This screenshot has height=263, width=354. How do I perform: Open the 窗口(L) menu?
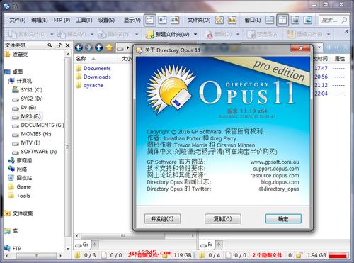pos(253,20)
